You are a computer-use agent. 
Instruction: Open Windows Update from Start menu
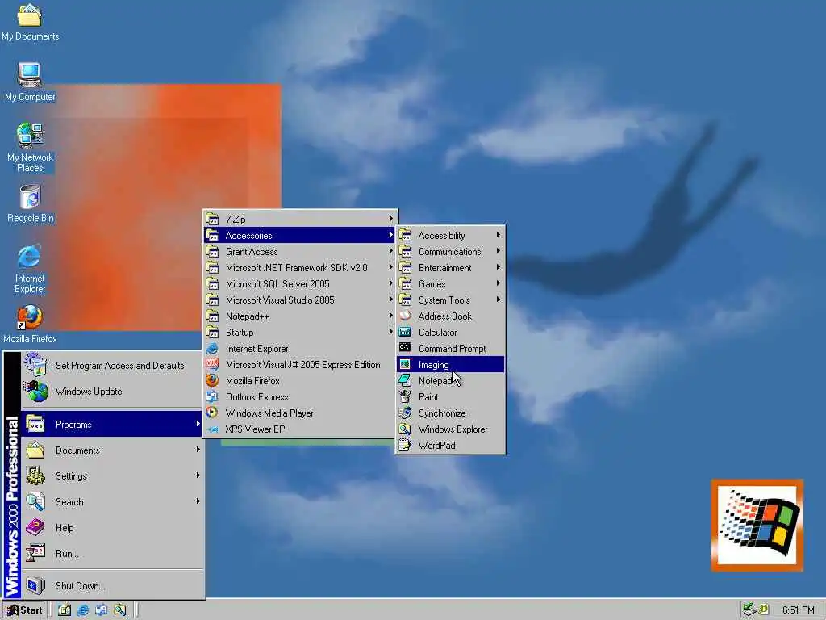coord(111,392)
